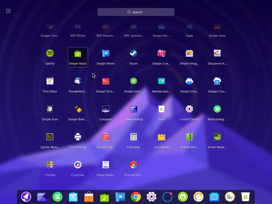Open Multitasking View from the dock
272x204 pixels.
(57, 197)
